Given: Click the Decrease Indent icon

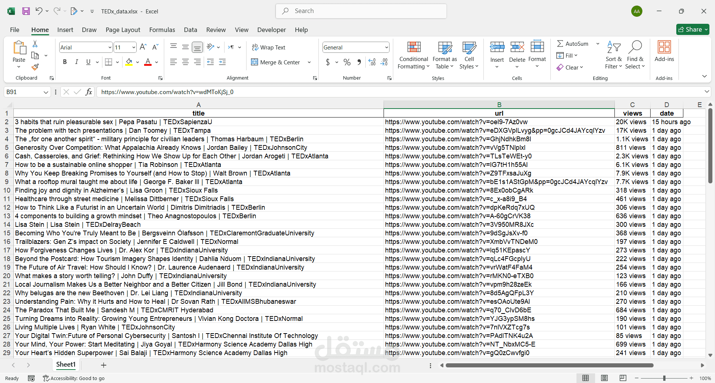Looking at the screenshot, I should pyautogui.click(x=210, y=62).
